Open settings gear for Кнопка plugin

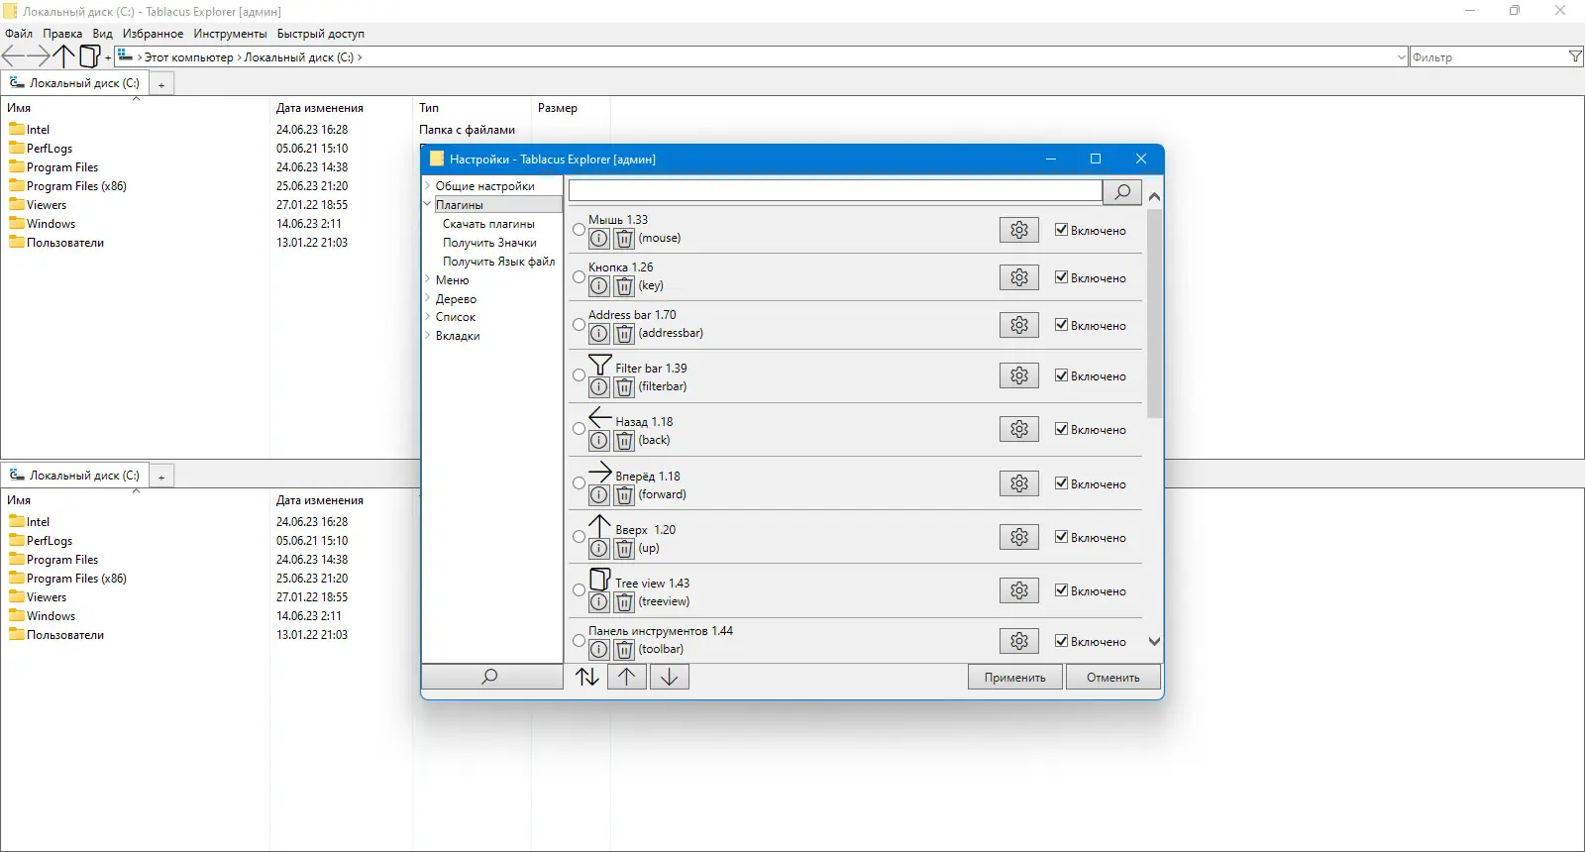click(x=1019, y=277)
